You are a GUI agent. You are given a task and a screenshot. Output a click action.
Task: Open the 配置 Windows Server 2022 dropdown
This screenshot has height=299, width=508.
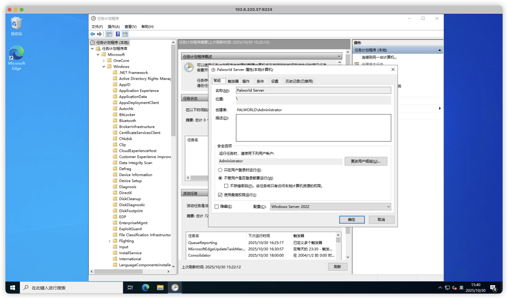tap(330, 207)
